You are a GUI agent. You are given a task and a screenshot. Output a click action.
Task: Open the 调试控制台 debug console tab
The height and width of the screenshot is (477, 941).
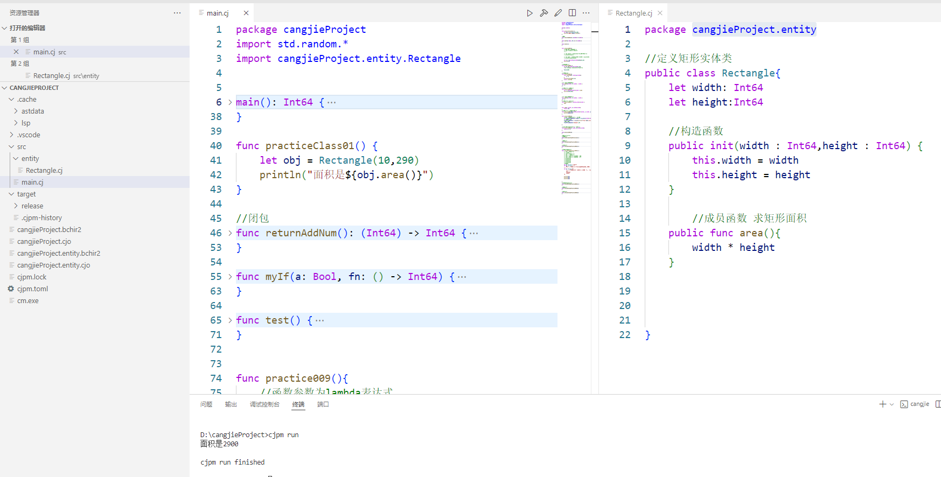(x=264, y=404)
